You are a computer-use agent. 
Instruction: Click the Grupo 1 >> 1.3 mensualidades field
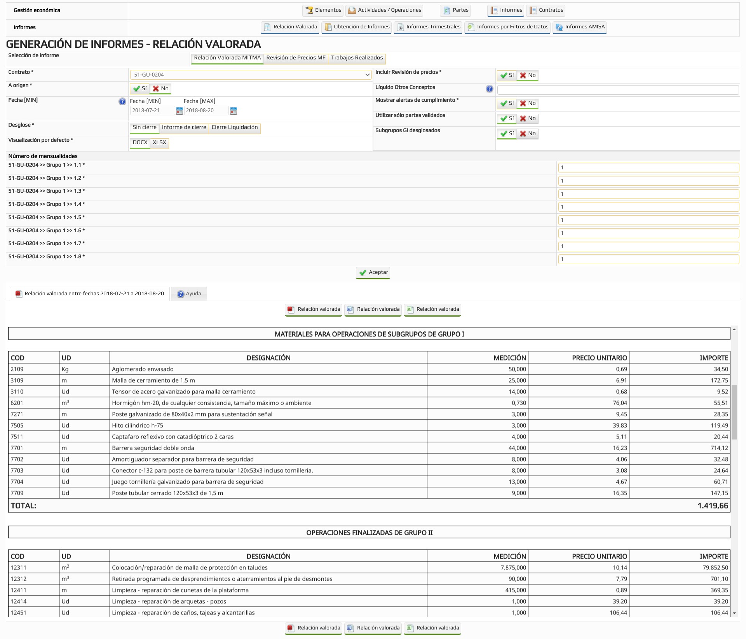(648, 194)
